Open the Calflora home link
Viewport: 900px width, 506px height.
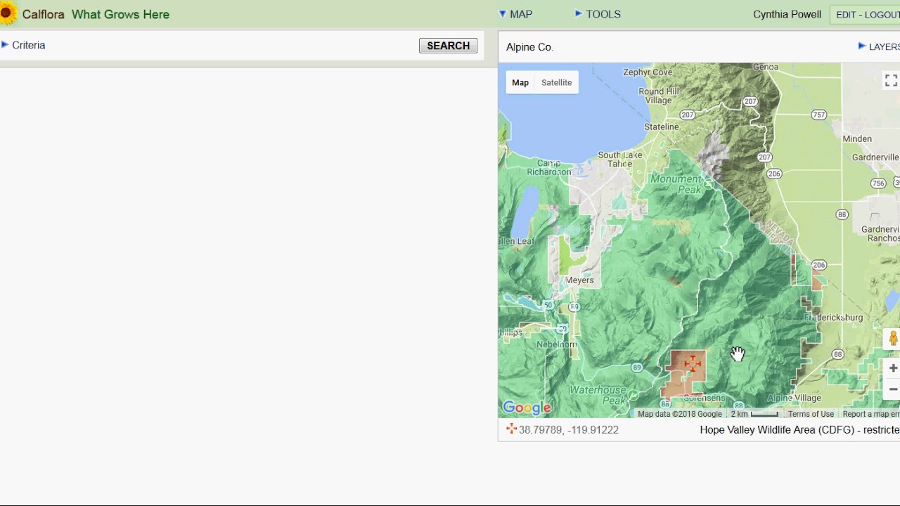click(x=43, y=14)
